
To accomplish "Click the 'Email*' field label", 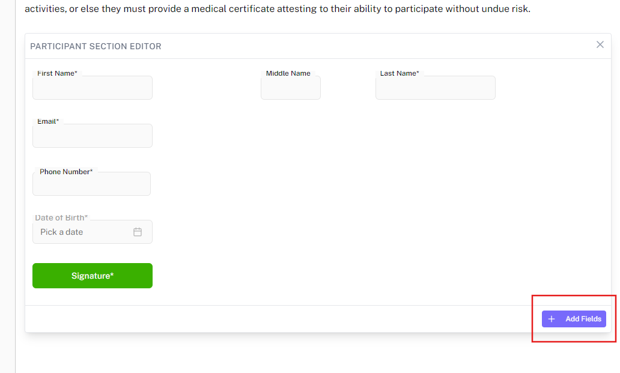I will click(x=48, y=121).
